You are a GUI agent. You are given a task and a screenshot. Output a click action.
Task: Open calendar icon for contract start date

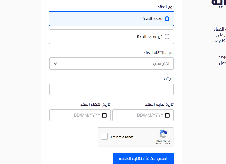point(168,115)
